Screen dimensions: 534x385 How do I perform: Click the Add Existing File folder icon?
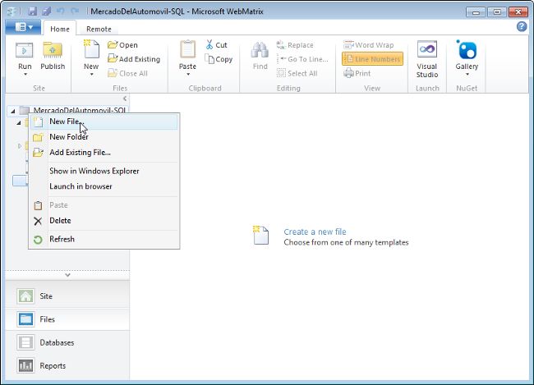[38, 153]
